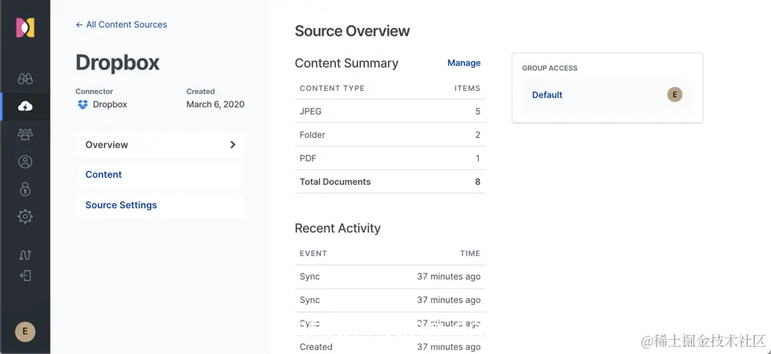The width and height of the screenshot is (771, 354).
Task: Open the groups icon in sidebar
Action: click(x=25, y=134)
